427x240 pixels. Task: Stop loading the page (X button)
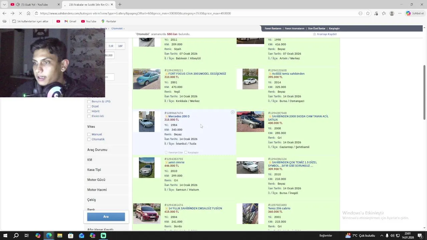click(20, 13)
